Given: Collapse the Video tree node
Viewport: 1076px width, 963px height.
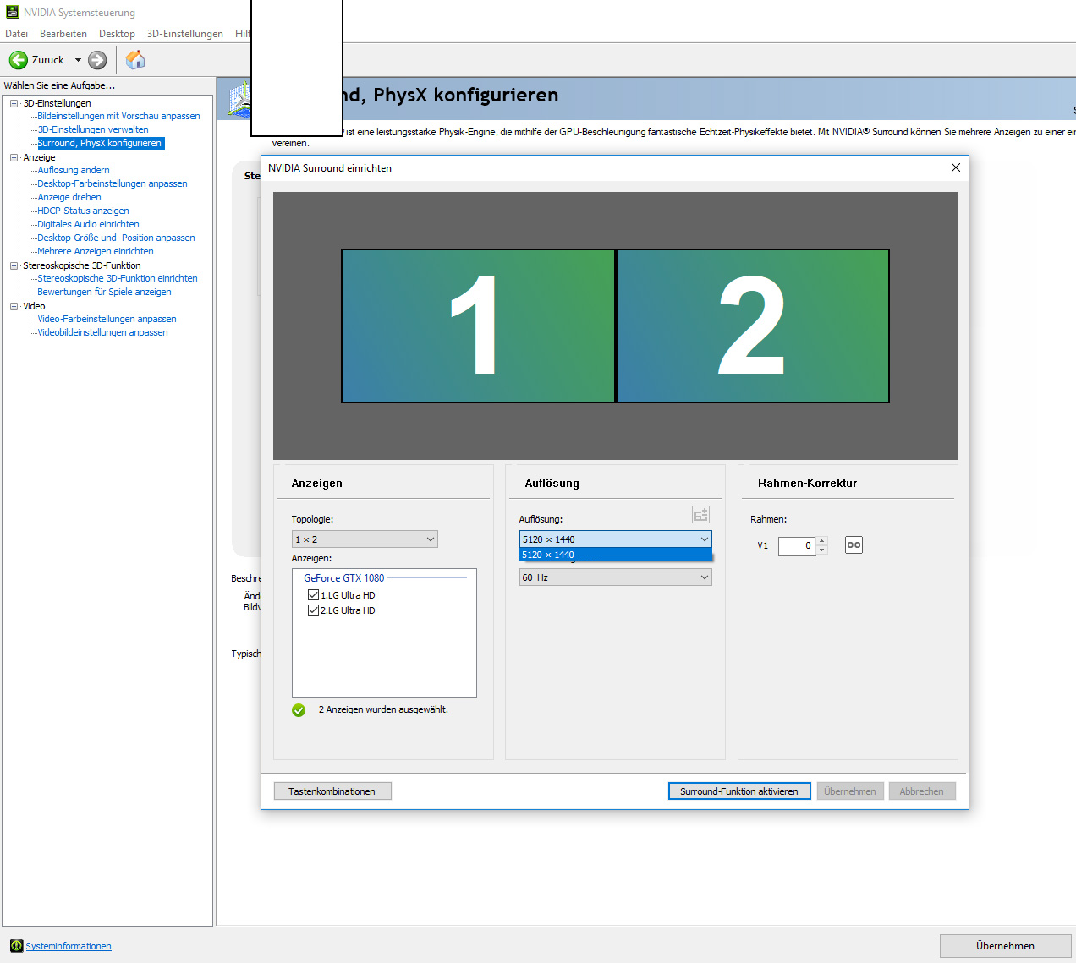Looking at the screenshot, I should click(x=14, y=306).
